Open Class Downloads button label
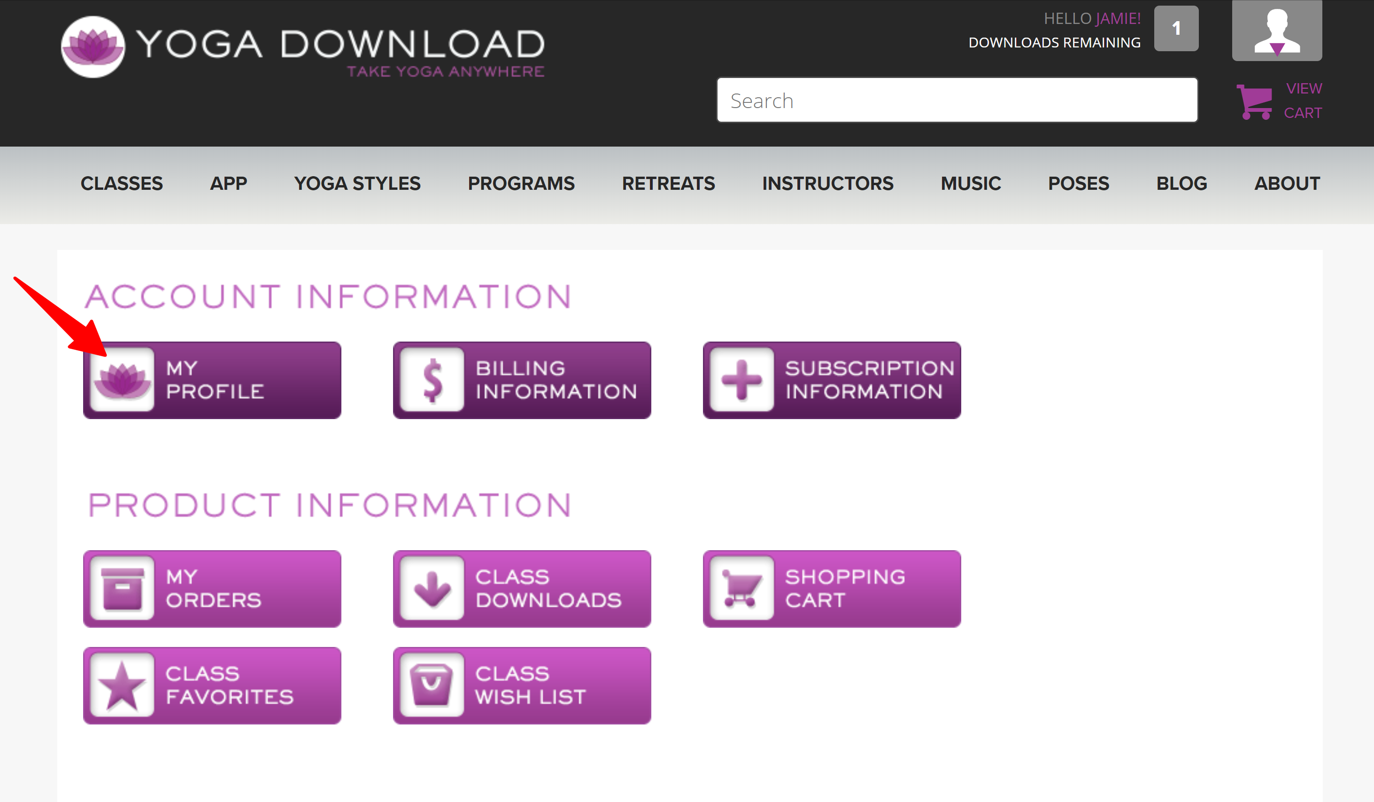 coord(548,588)
